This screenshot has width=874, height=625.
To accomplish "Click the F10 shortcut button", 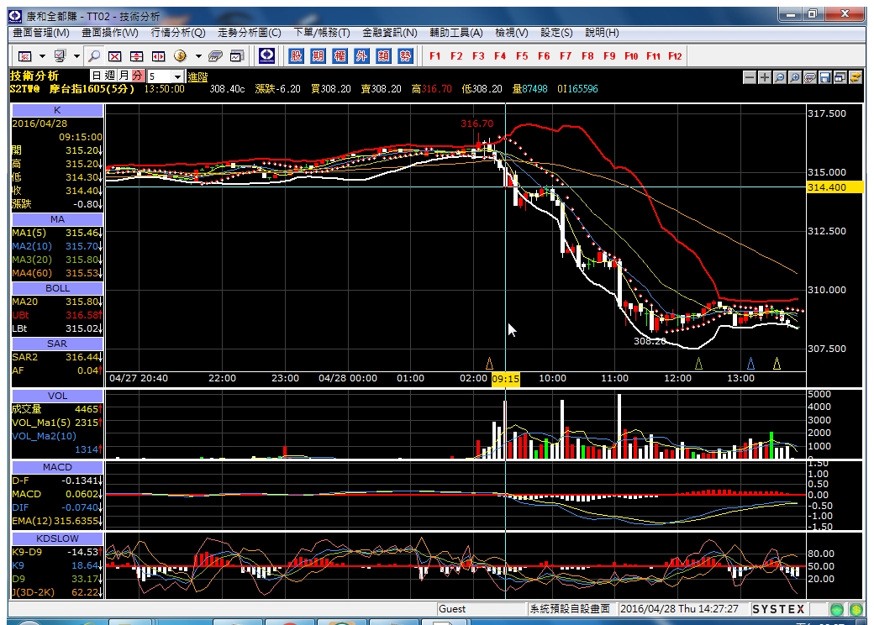I will [631, 55].
